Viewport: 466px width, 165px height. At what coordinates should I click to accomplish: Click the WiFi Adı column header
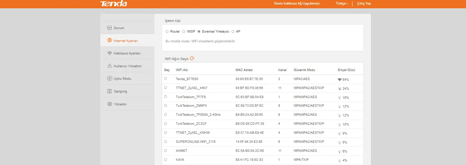click(182, 70)
